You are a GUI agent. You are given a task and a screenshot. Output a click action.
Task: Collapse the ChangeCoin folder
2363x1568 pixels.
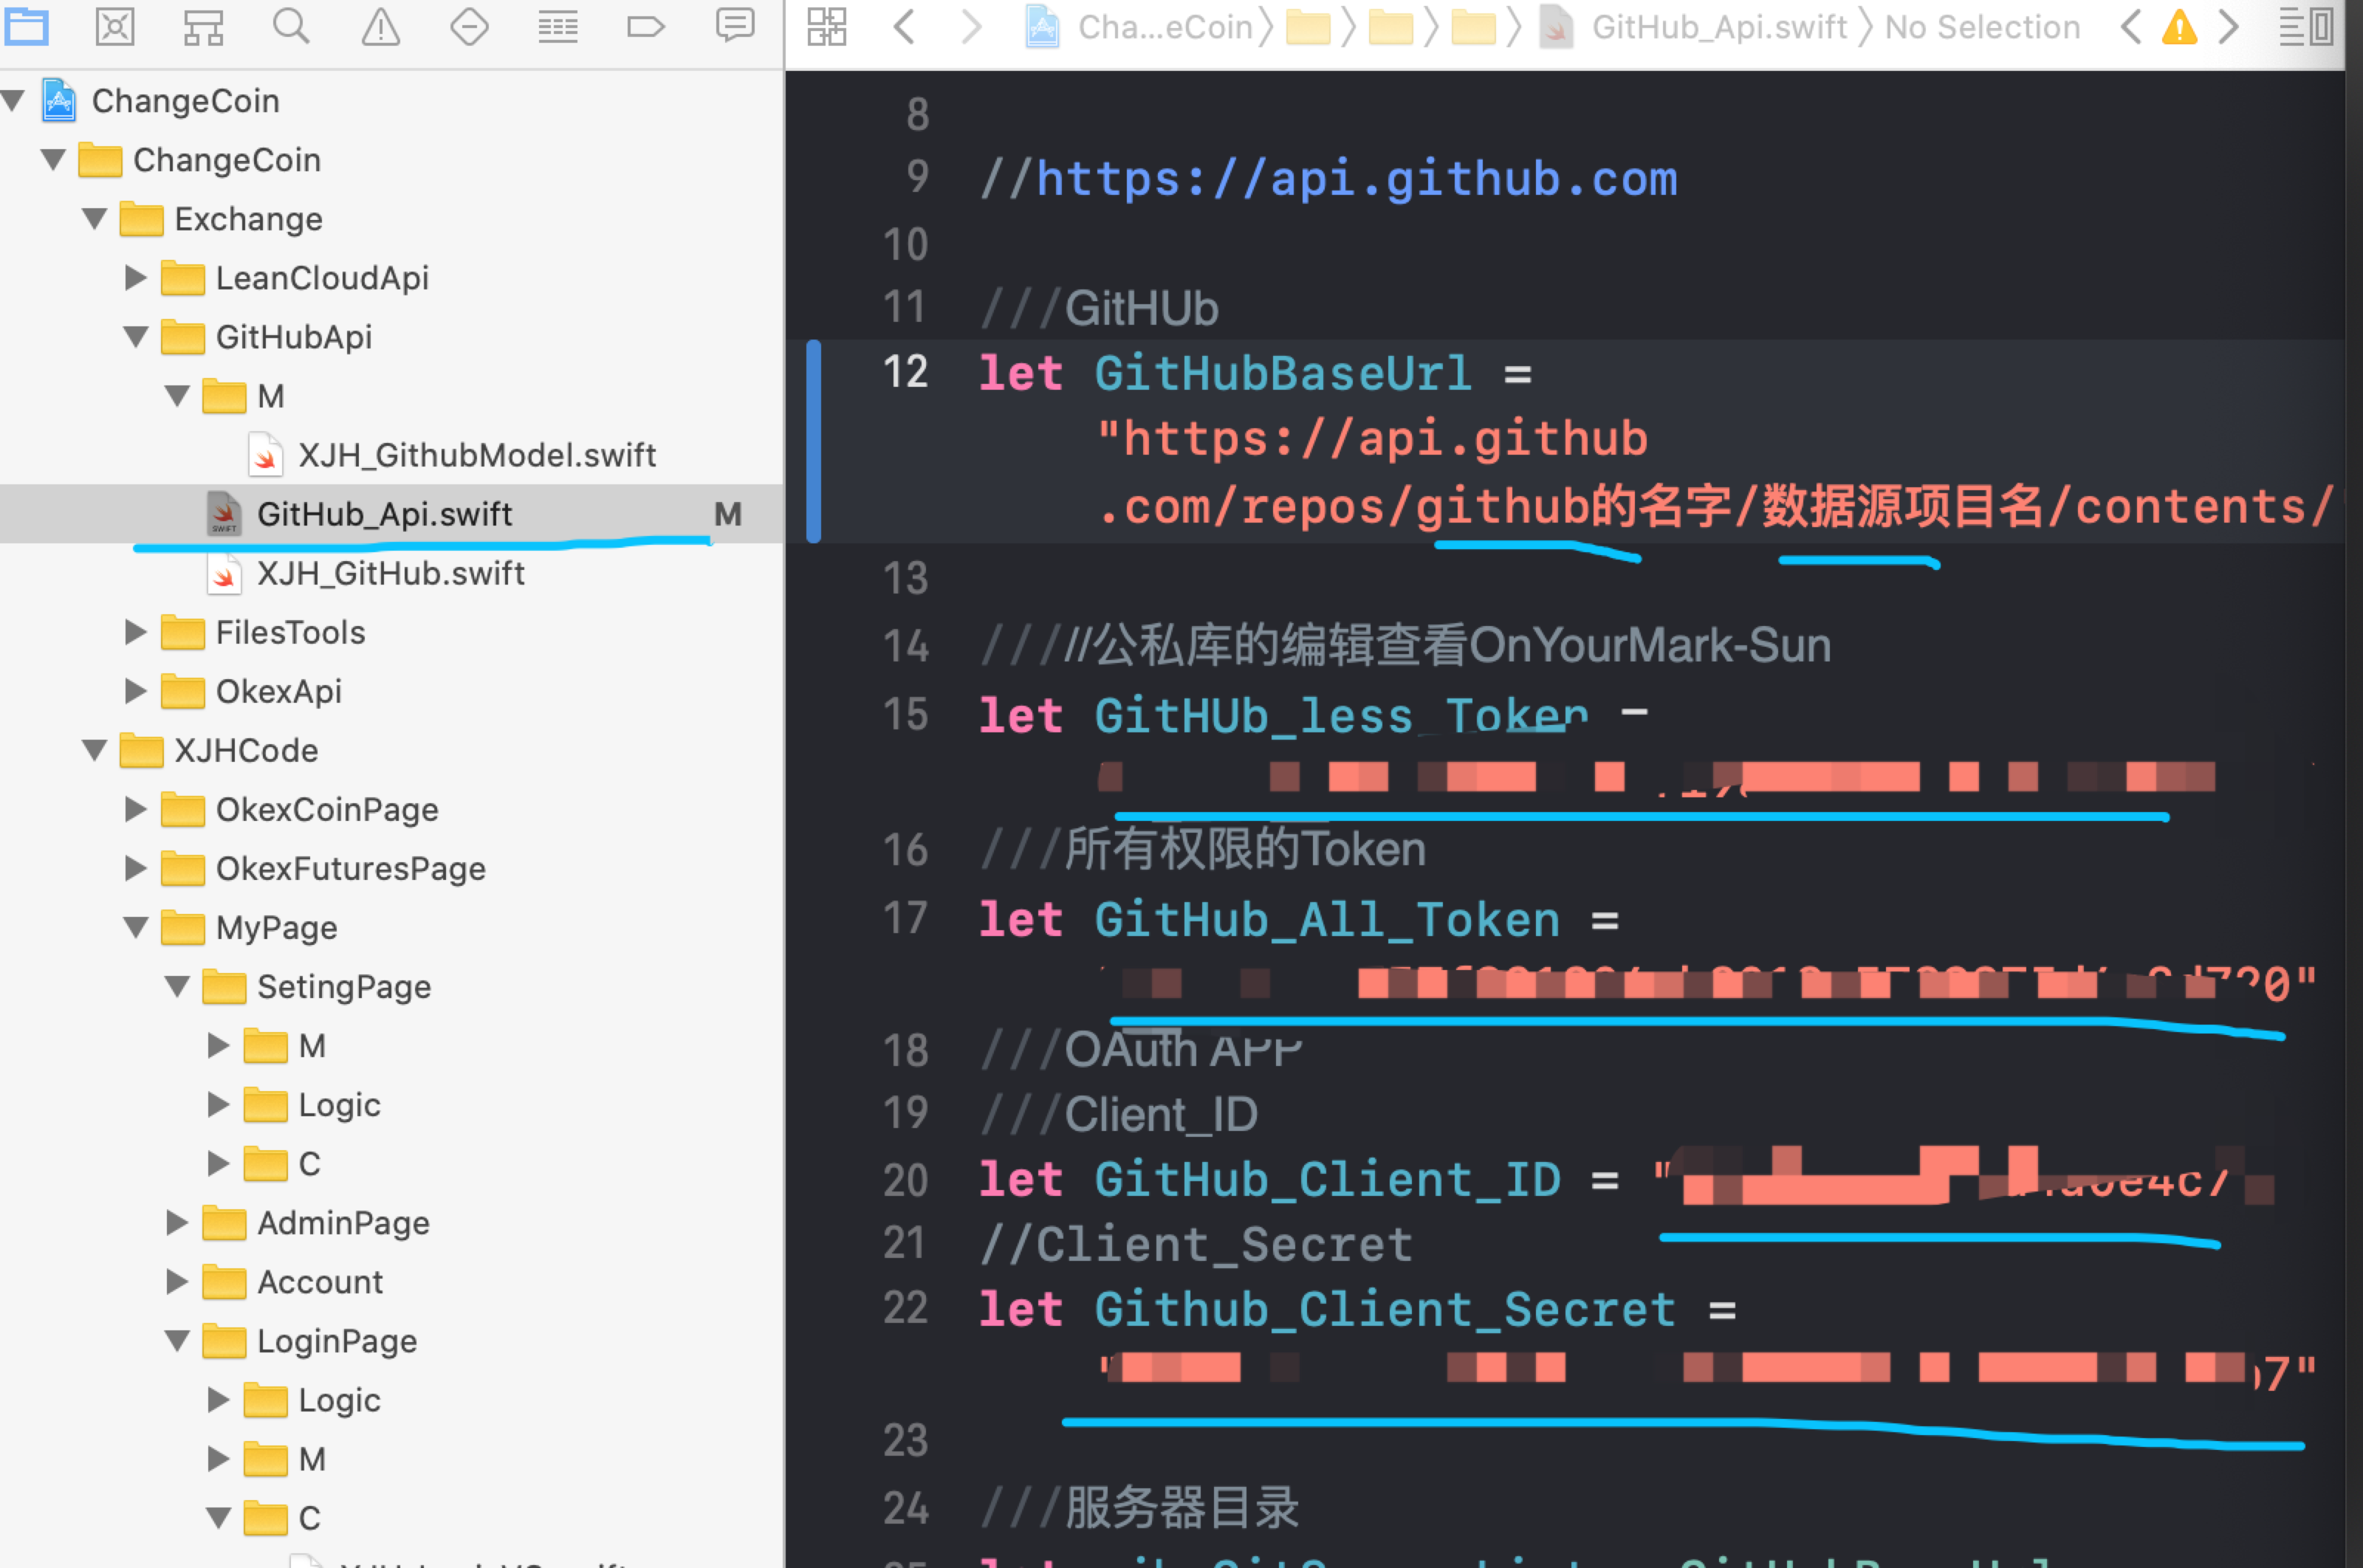coord(53,159)
